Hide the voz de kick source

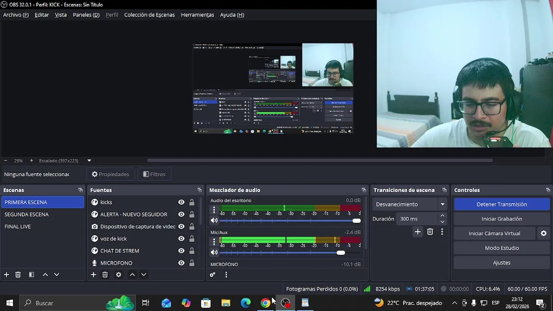[x=181, y=238]
